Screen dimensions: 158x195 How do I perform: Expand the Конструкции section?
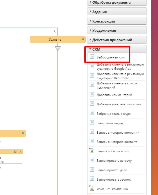point(117,21)
